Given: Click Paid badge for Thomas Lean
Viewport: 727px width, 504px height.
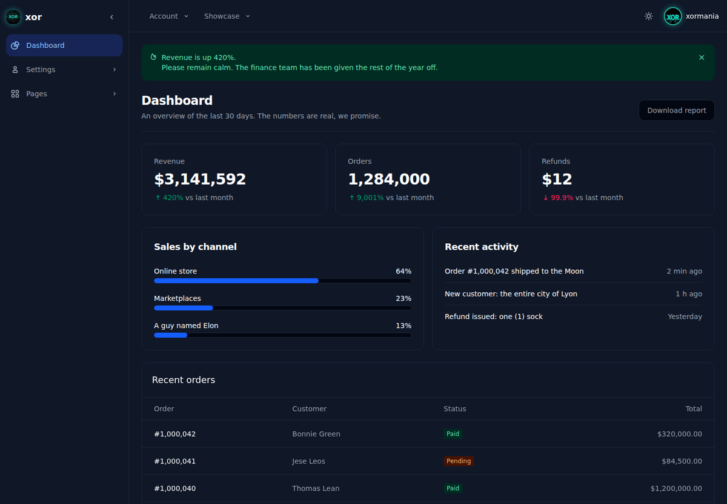Looking at the screenshot, I should pyautogui.click(x=453, y=488).
